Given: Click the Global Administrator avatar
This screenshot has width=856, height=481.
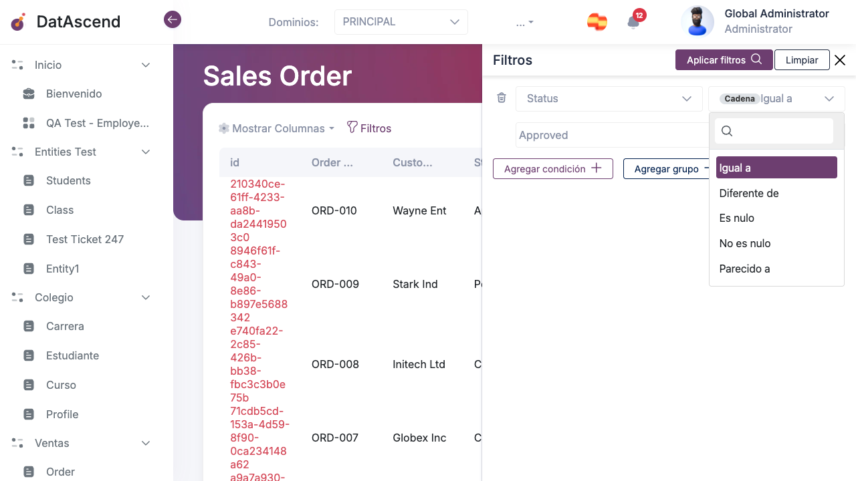Looking at the screenshot, I should tap(698, 21).
